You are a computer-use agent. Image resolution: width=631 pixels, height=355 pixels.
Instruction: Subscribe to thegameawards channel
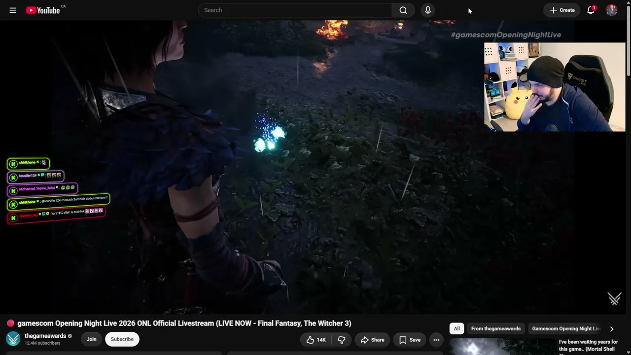(x=122, y=339)
